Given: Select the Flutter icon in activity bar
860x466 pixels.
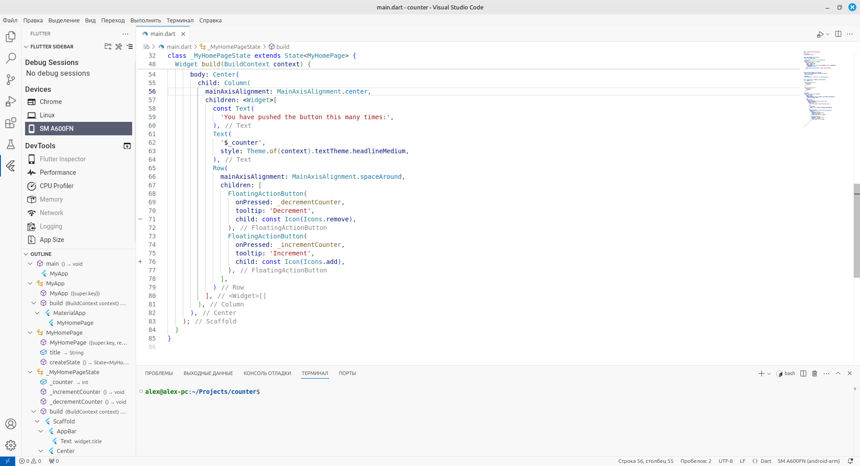Looking at the screenshot, I should (x=11, y=166).
